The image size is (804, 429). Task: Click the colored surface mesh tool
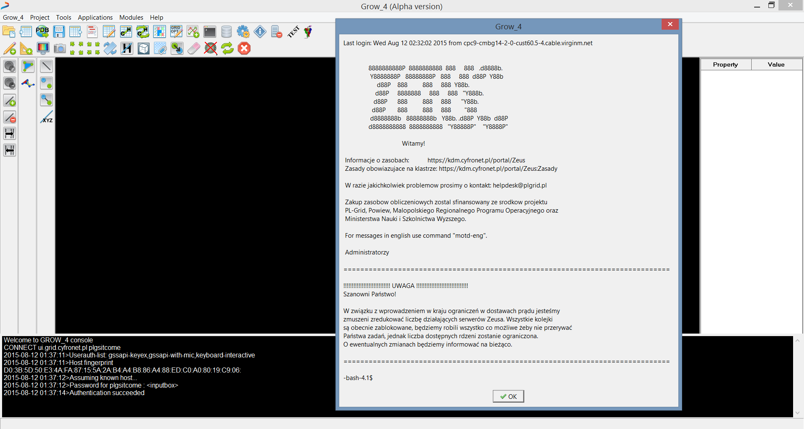tap(28, 83)
